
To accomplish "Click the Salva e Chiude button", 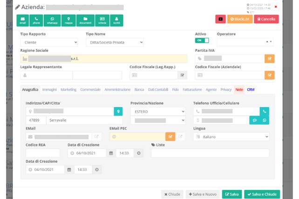I will tap(263, 194).
